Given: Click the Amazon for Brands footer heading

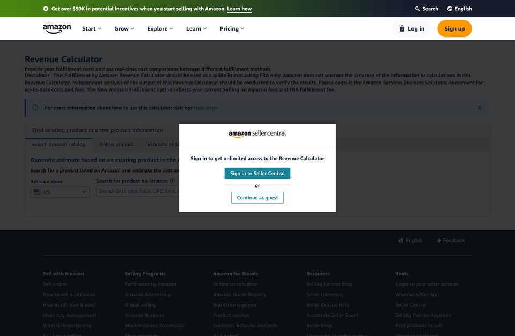Looking at the screenshot, I should coord(236,274).
